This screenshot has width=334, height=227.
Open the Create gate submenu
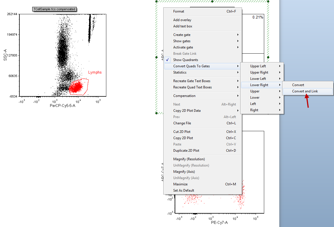182,35
